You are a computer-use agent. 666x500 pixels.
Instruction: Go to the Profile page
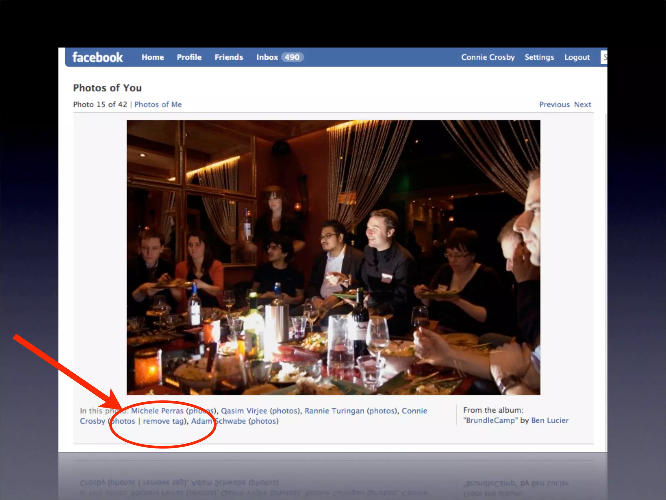coord(189,57)
